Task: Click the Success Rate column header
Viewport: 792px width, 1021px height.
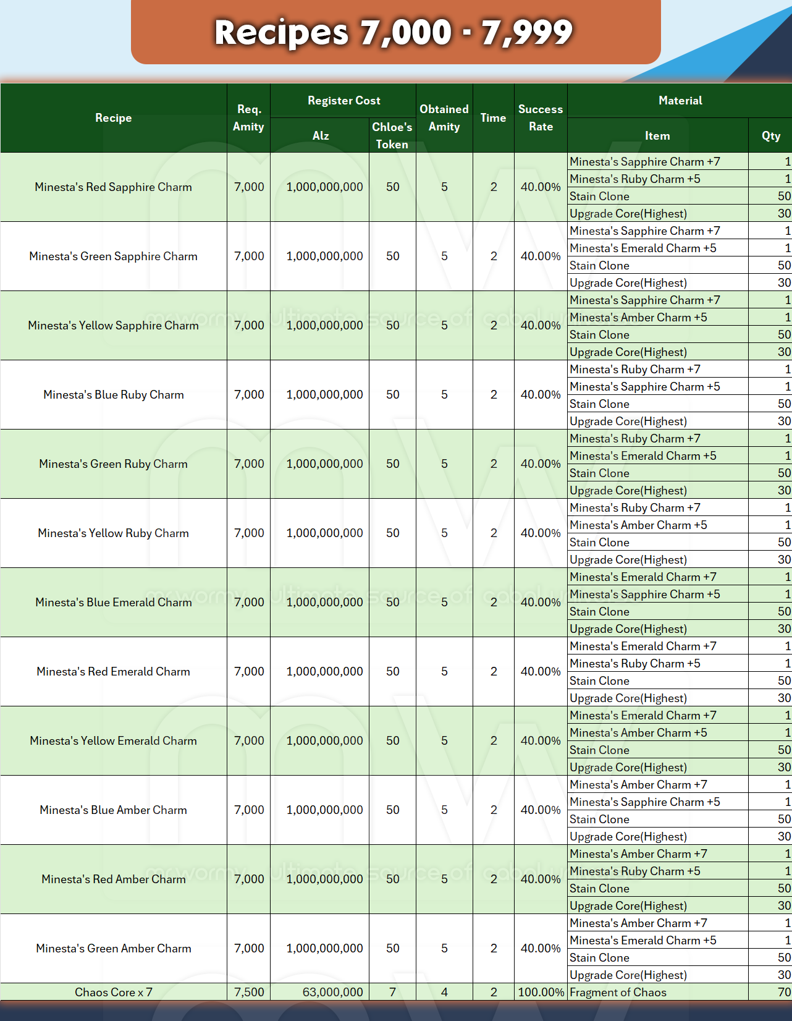Action: point(541,118)
